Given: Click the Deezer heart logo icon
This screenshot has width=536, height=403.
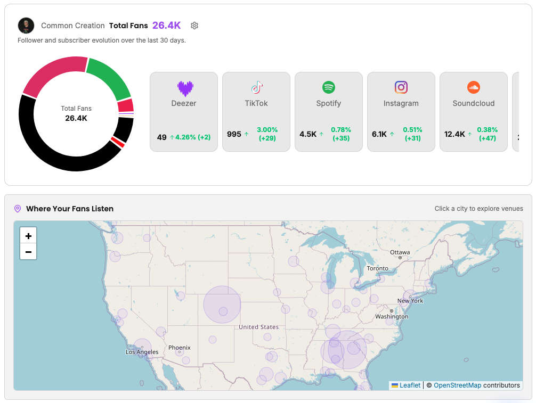Looking at the screenshot, I should [x=185, y=88].
